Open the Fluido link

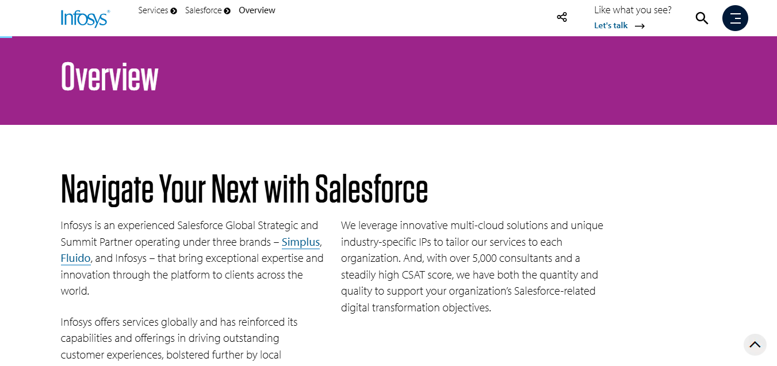pos(75,258)
